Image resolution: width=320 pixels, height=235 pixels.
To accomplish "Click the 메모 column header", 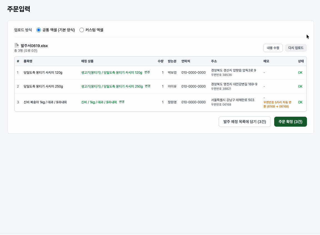I will 266,61.
